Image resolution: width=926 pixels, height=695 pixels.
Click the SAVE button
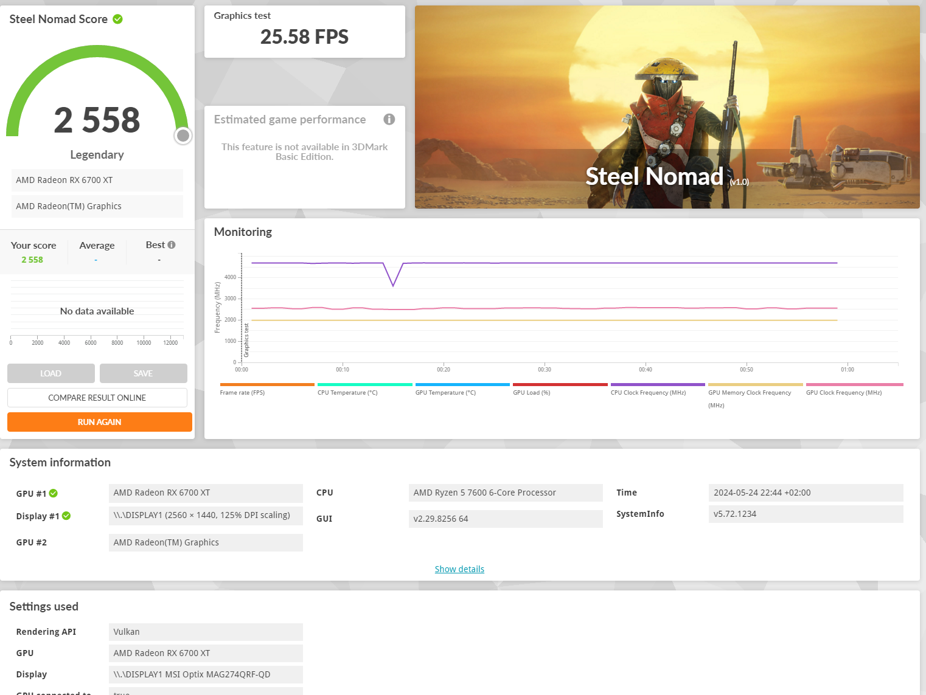144,373
